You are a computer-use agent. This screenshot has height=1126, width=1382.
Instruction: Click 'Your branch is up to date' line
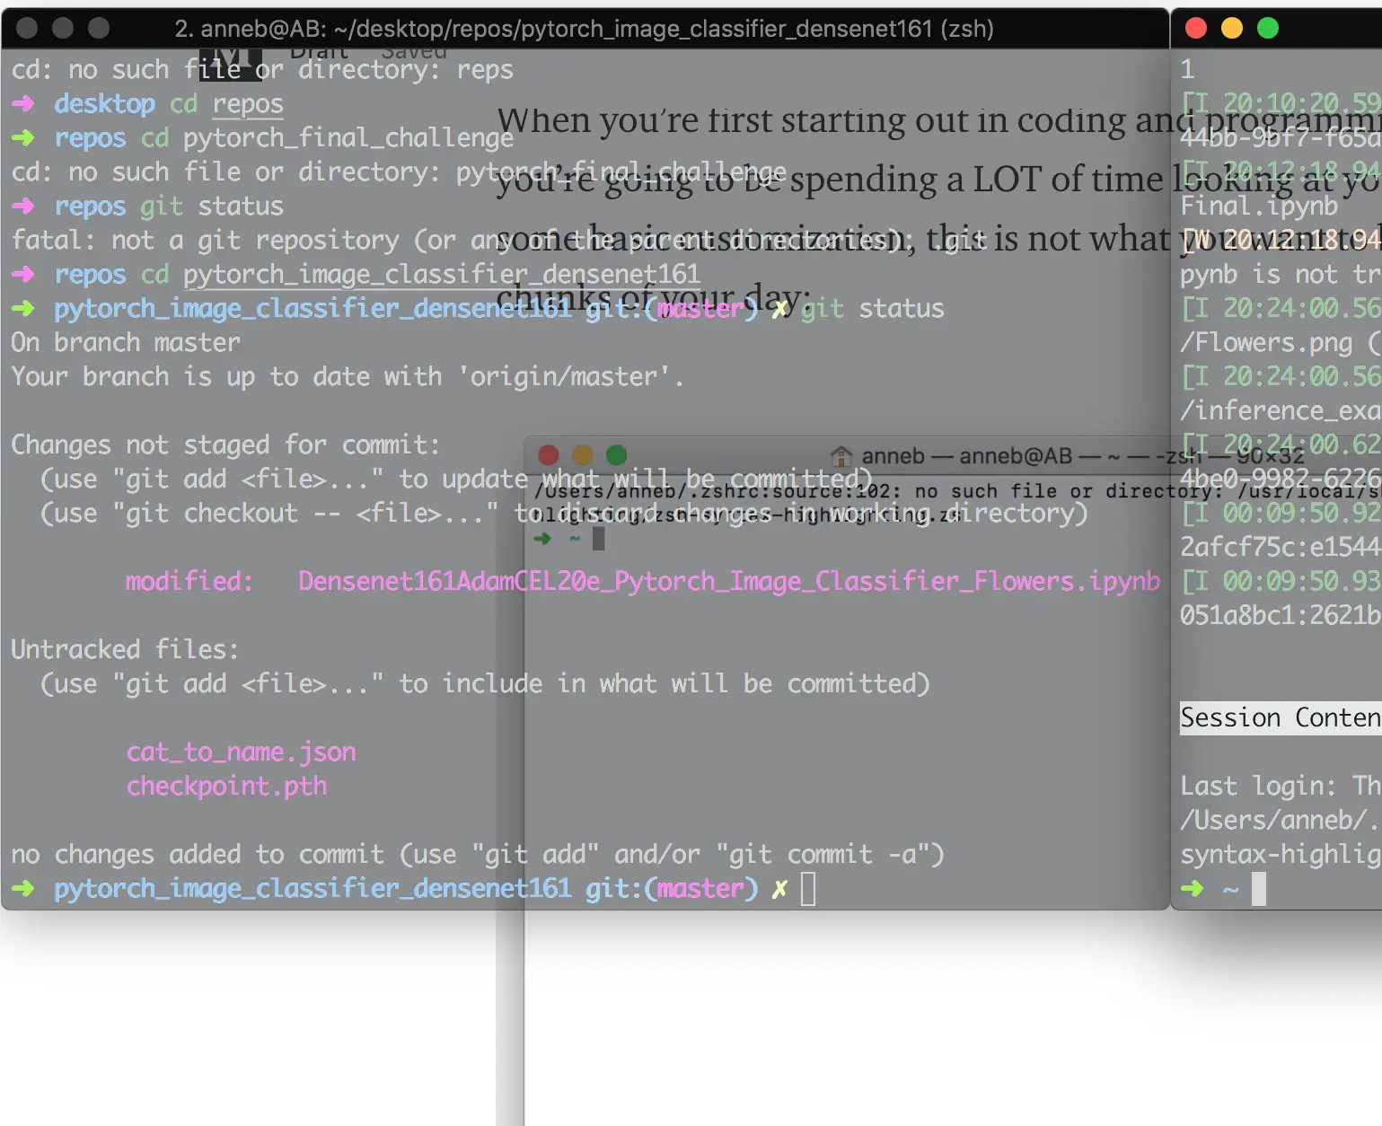[348, 376]
